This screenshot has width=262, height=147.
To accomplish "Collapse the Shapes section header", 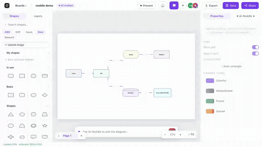I will click(11, 106).
